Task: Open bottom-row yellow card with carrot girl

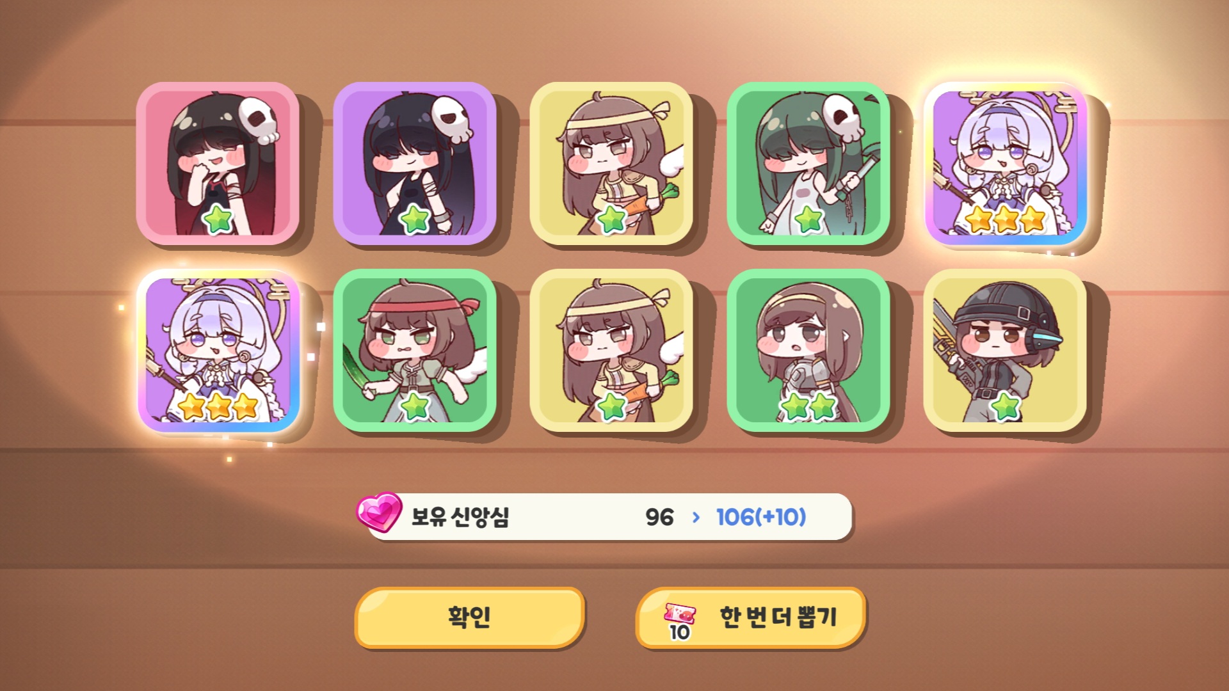Action: (611, 351)
